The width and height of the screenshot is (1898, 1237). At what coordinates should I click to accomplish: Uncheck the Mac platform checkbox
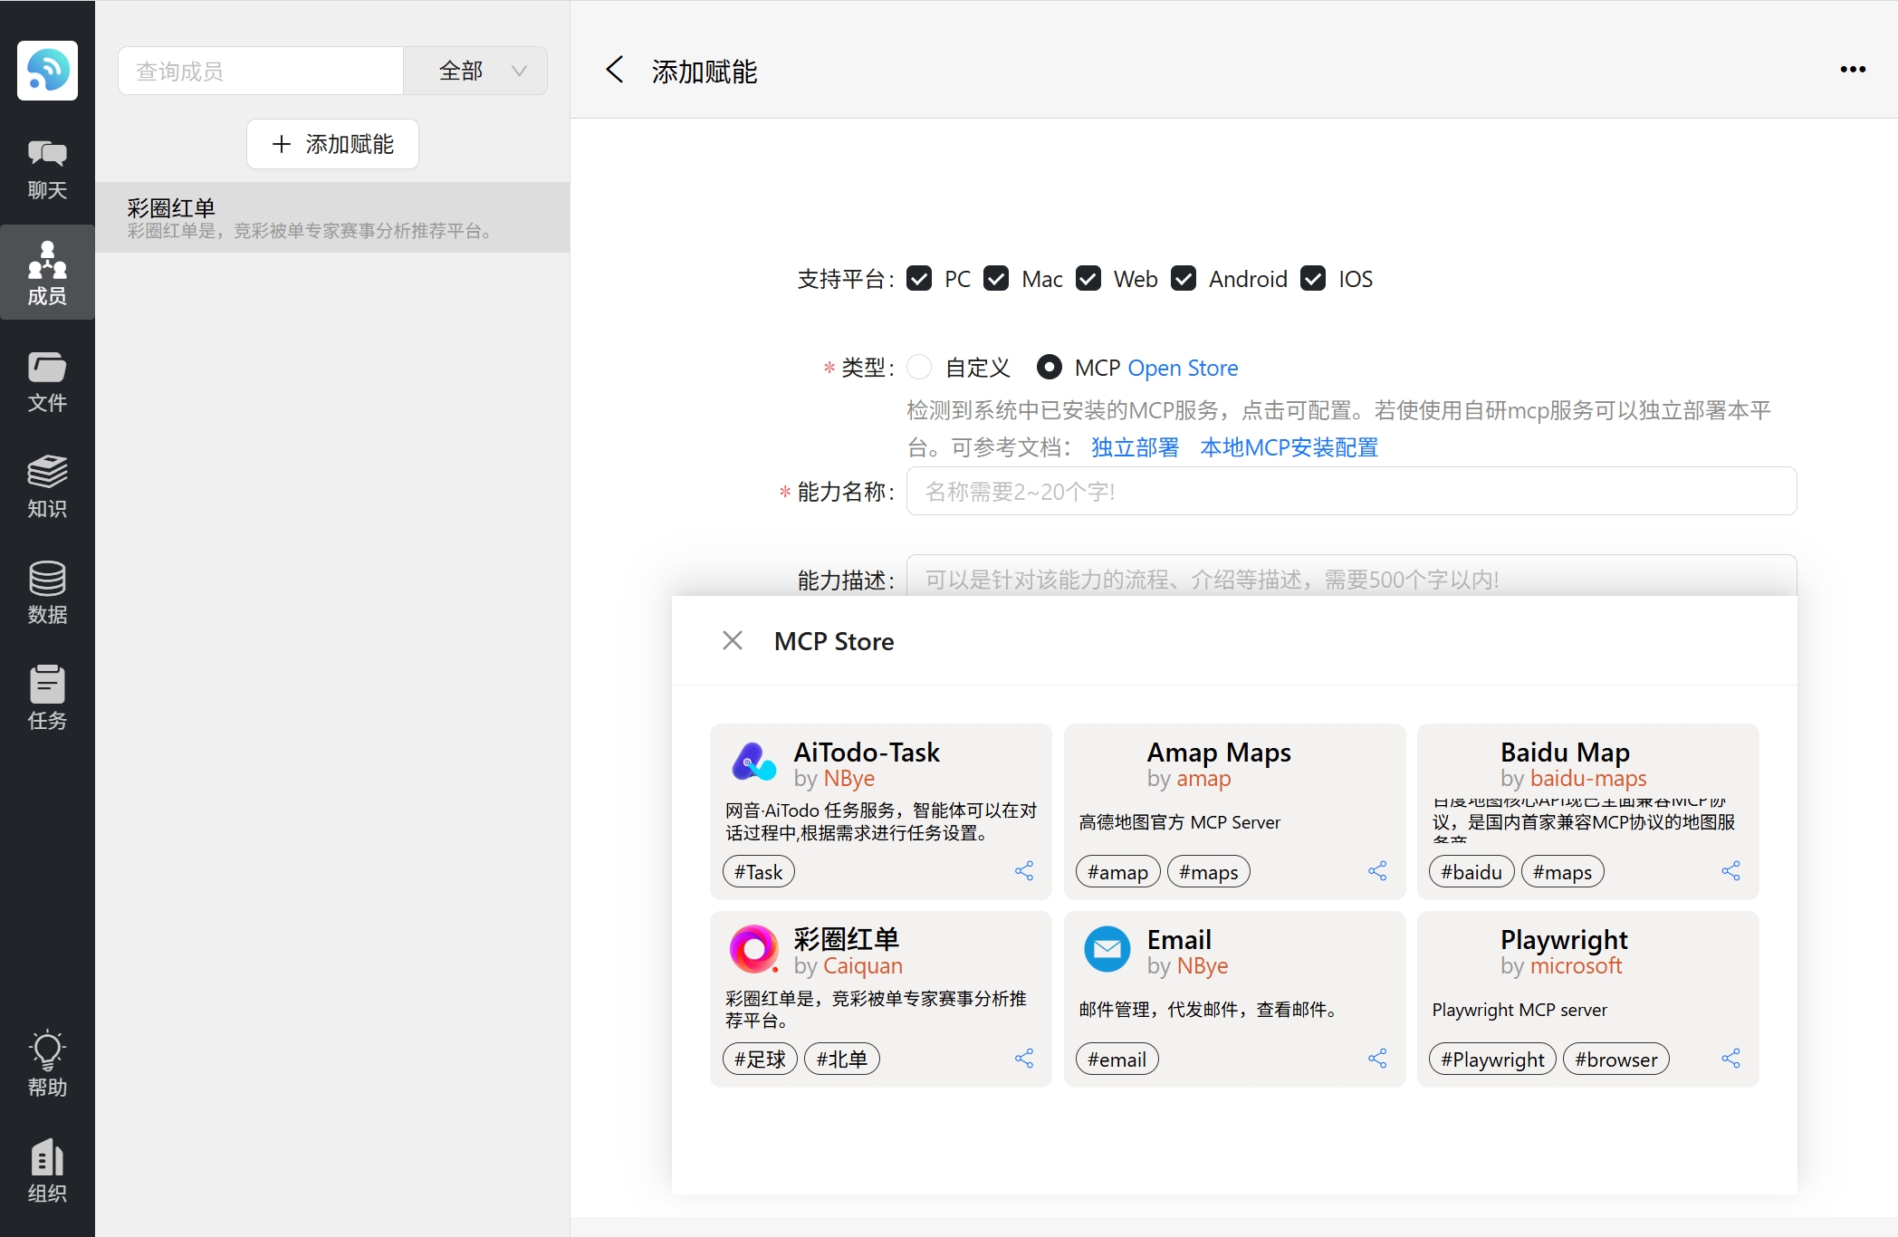tap(996, 279)
